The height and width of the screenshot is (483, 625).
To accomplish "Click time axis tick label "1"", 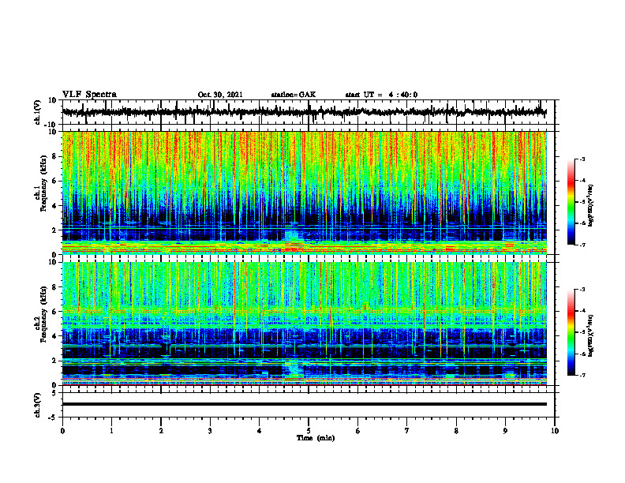I will (x=111, y=431).
